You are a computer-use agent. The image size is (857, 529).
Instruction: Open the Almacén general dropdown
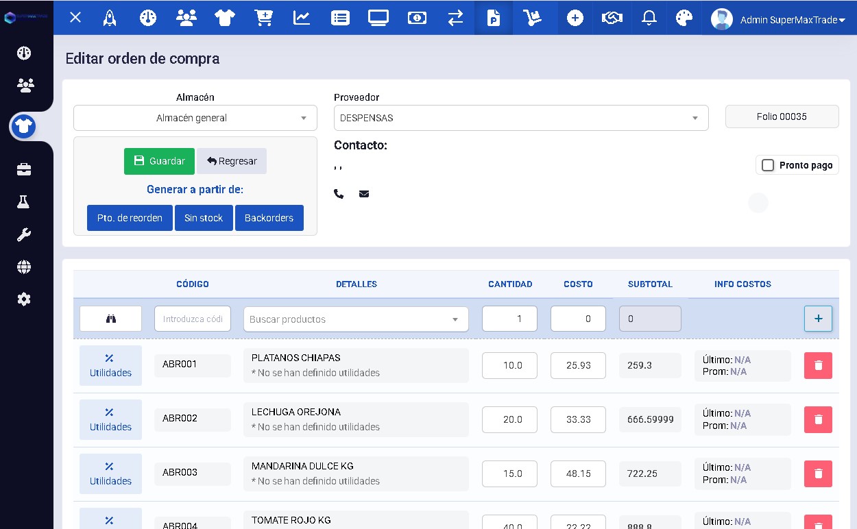[x=195, y=117]
